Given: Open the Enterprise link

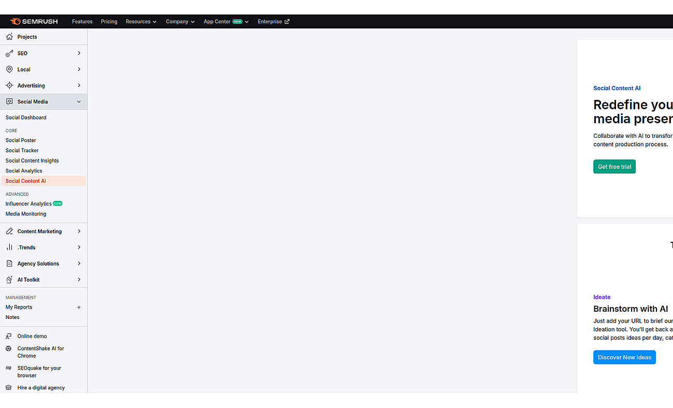Looking at the screenshot, I should click(274, 22).
